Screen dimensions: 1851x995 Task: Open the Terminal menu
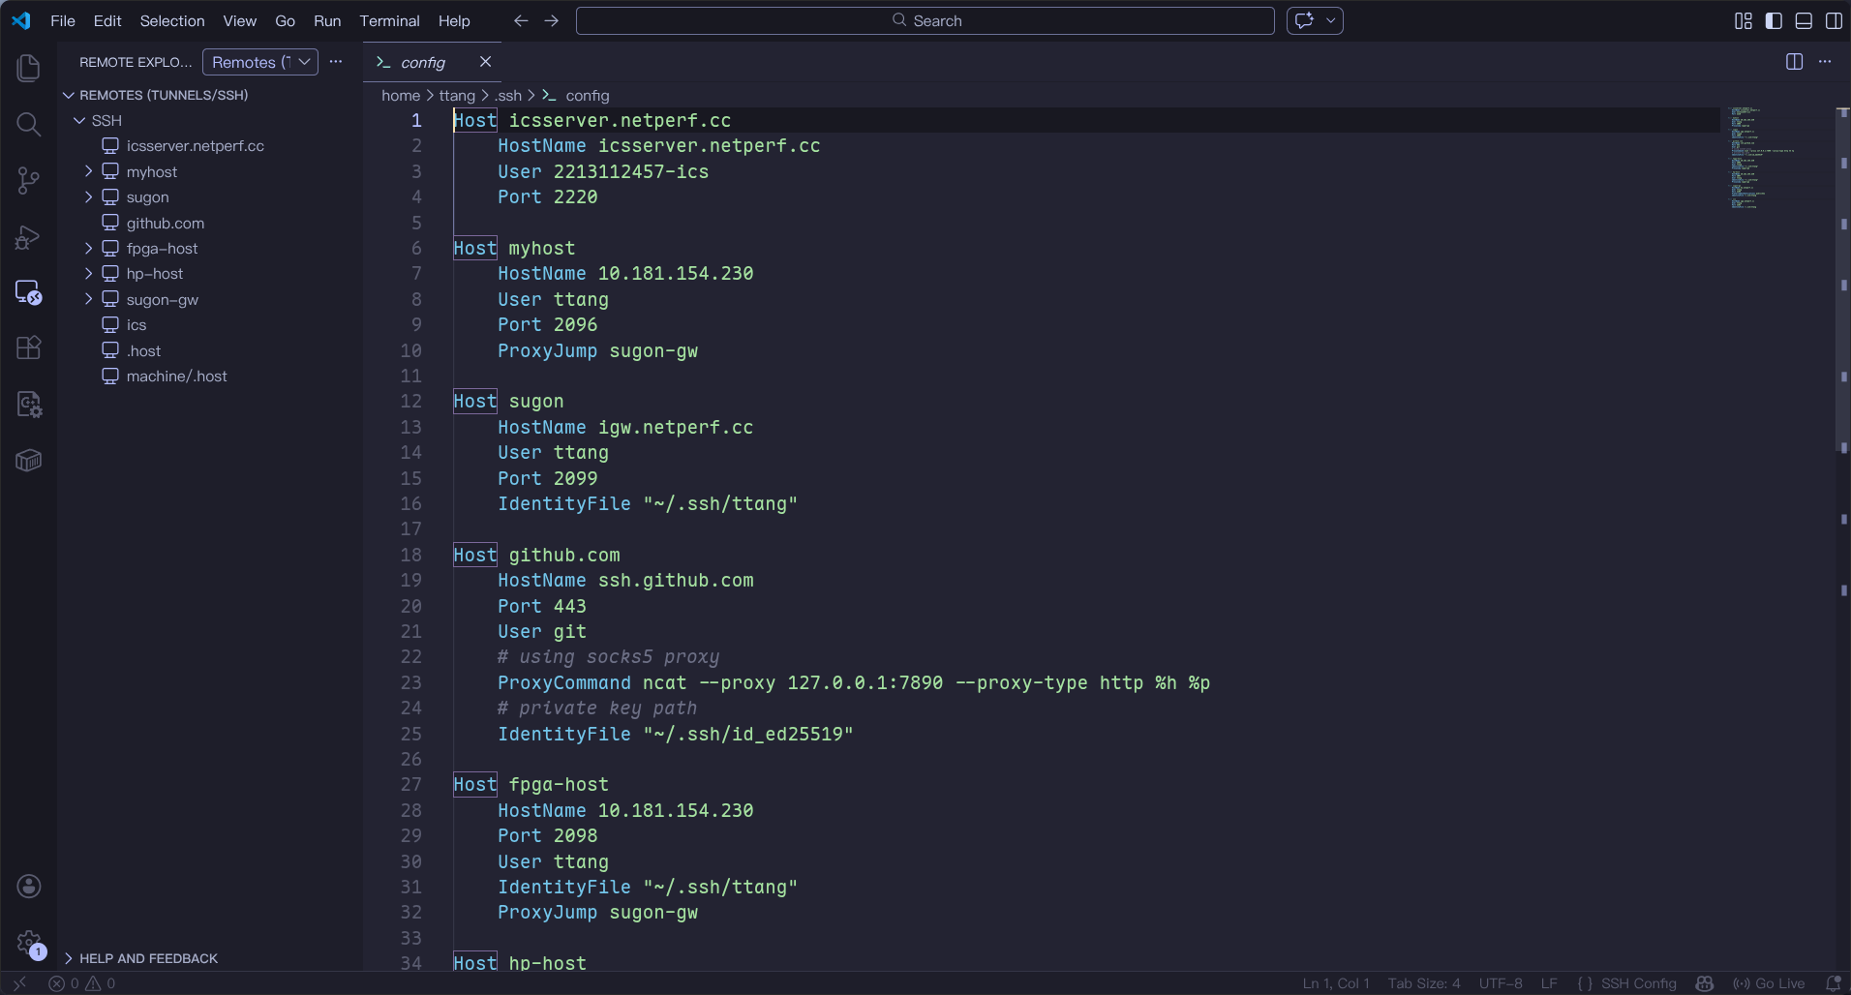pyautogui.click(x=389, y=20)
